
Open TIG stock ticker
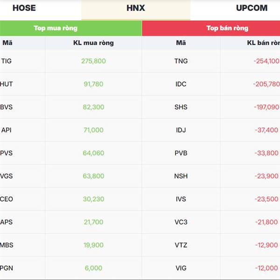pyautogui.click(x=7, y=61)
